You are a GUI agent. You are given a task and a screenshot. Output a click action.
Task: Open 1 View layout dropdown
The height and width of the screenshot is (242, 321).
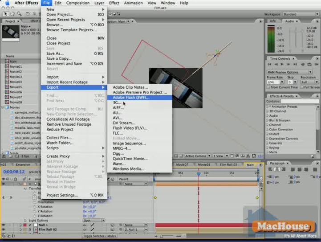pos(220,156)
